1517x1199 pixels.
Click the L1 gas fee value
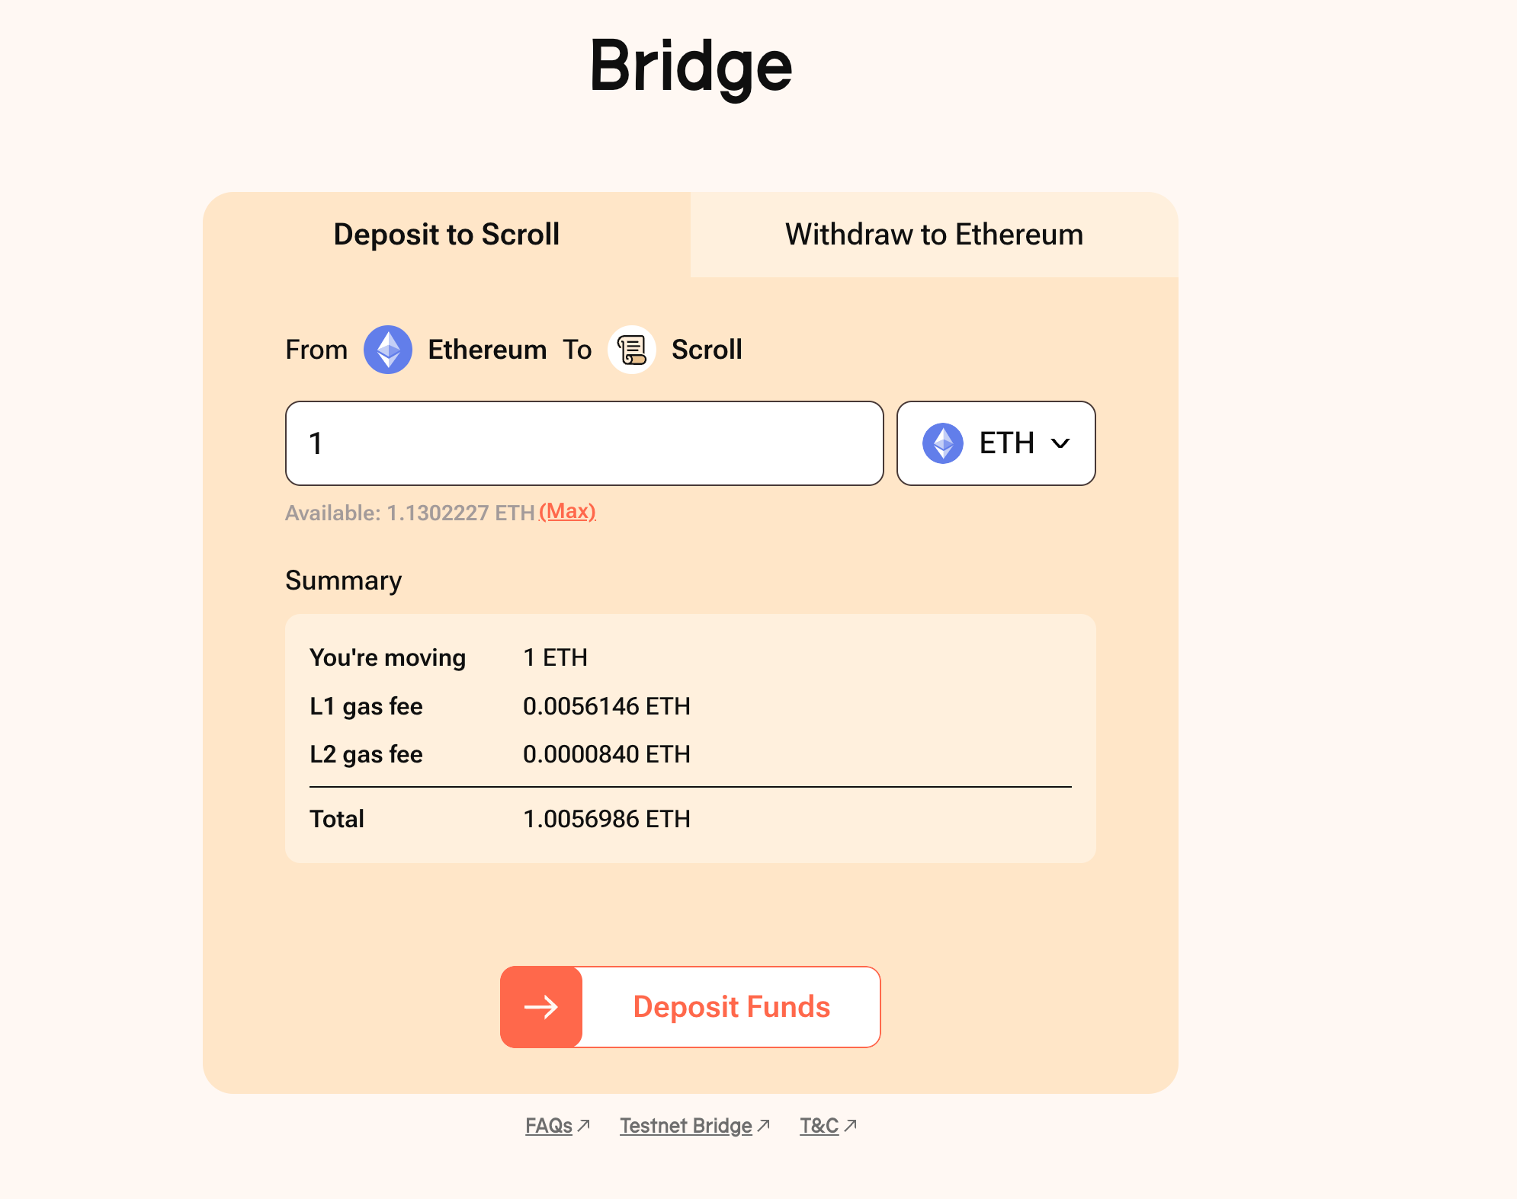(607, 706)
